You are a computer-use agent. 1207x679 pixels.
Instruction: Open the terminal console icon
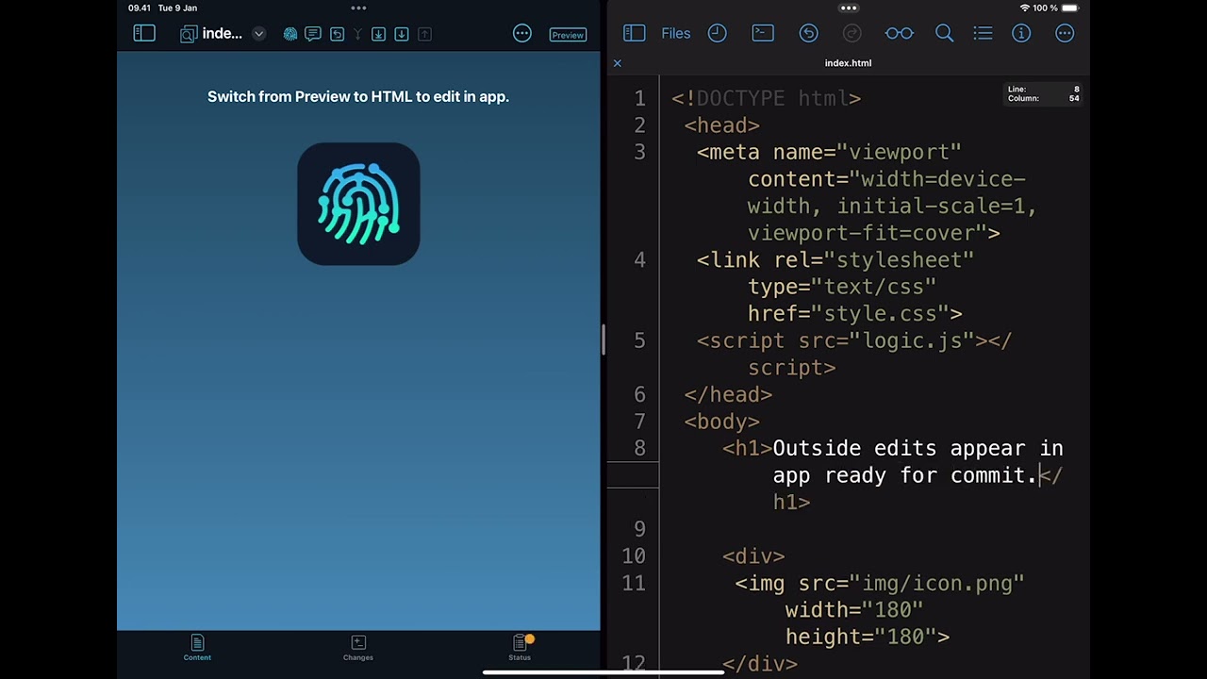click(763, 33)
